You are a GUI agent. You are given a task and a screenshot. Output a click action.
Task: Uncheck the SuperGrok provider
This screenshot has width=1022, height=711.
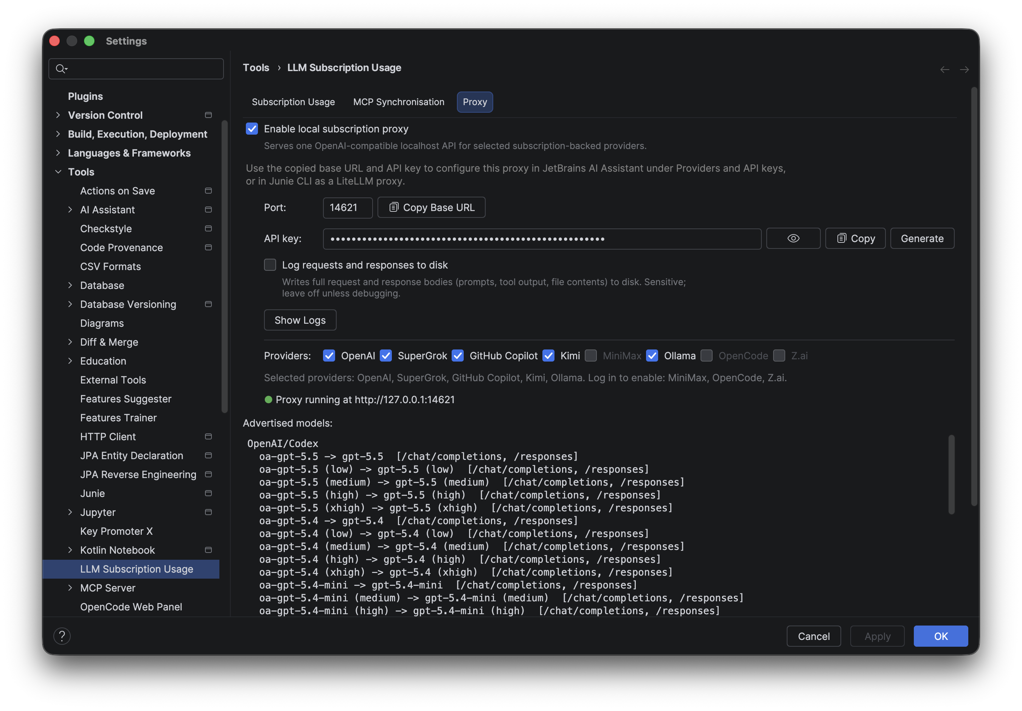click(386, 356)
